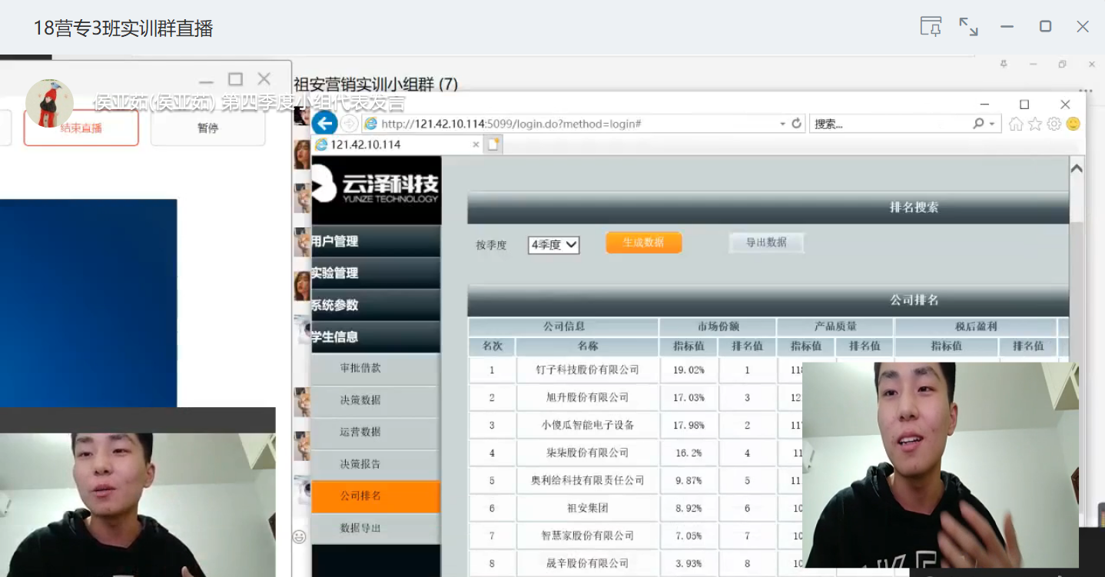Click the page scrollbar up arrow
This screenshot has height=577, width=1105.
(1077, 169)
